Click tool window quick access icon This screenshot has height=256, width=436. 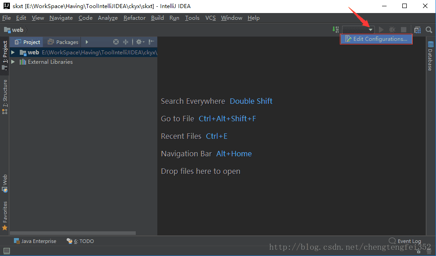7,251
